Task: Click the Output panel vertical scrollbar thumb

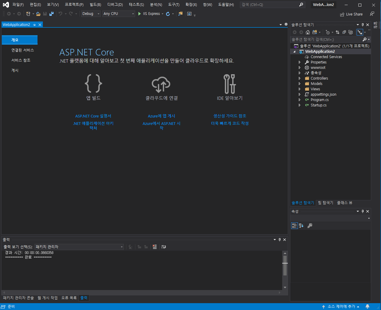Action: (285, 265)
